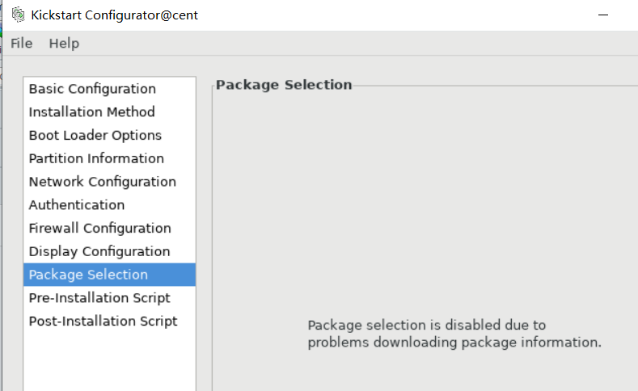The image size is (638, 391).
Task: Go to Installation Method section
Action: click(109, 111)
